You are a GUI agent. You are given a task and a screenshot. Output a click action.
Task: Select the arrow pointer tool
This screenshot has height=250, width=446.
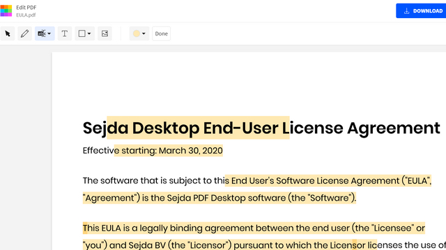(x=8, y=33)
